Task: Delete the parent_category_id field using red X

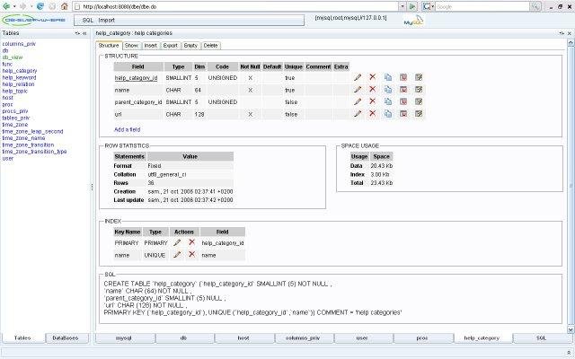Action: 373,102
